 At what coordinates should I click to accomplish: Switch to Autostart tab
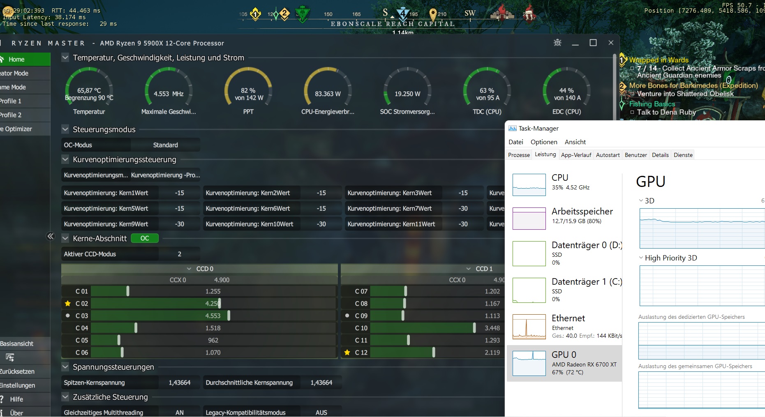tap(608, 155)
